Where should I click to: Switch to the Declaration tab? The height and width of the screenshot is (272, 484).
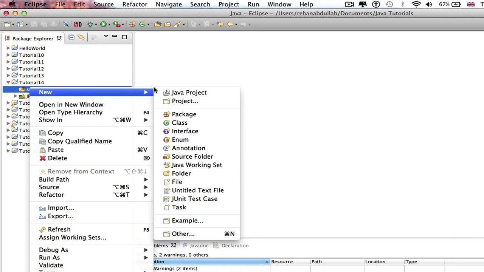[x=231, y=246]
